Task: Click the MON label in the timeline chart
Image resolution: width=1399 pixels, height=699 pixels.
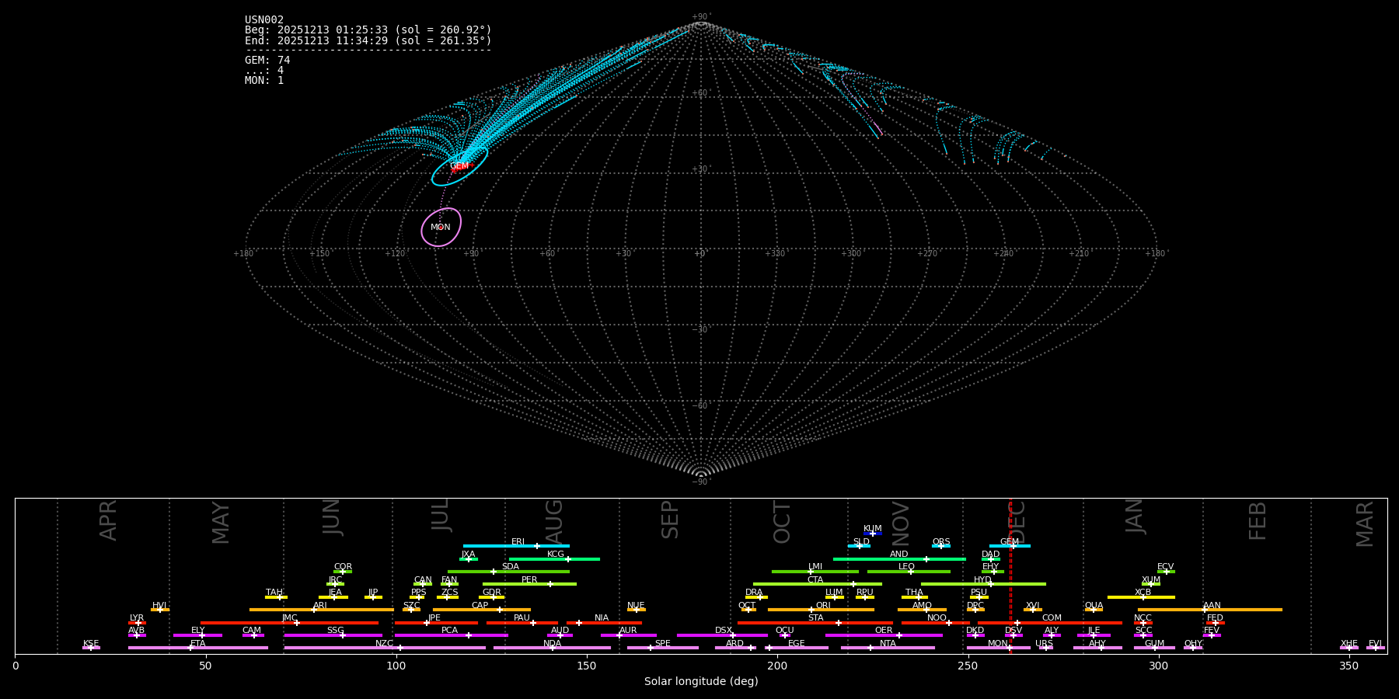Action: pos(998,644)
